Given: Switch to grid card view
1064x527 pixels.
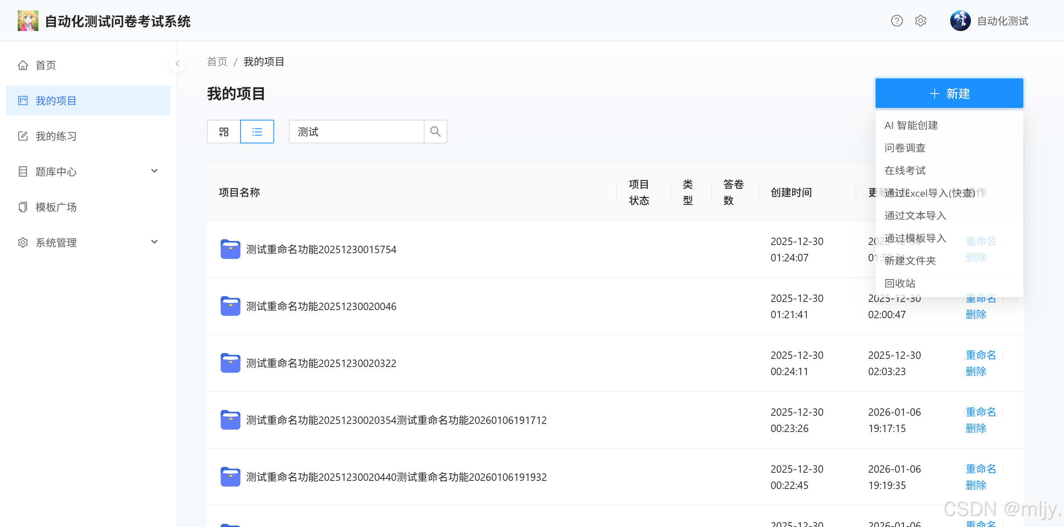Looking at the screenshot, I should coord(224,132).
